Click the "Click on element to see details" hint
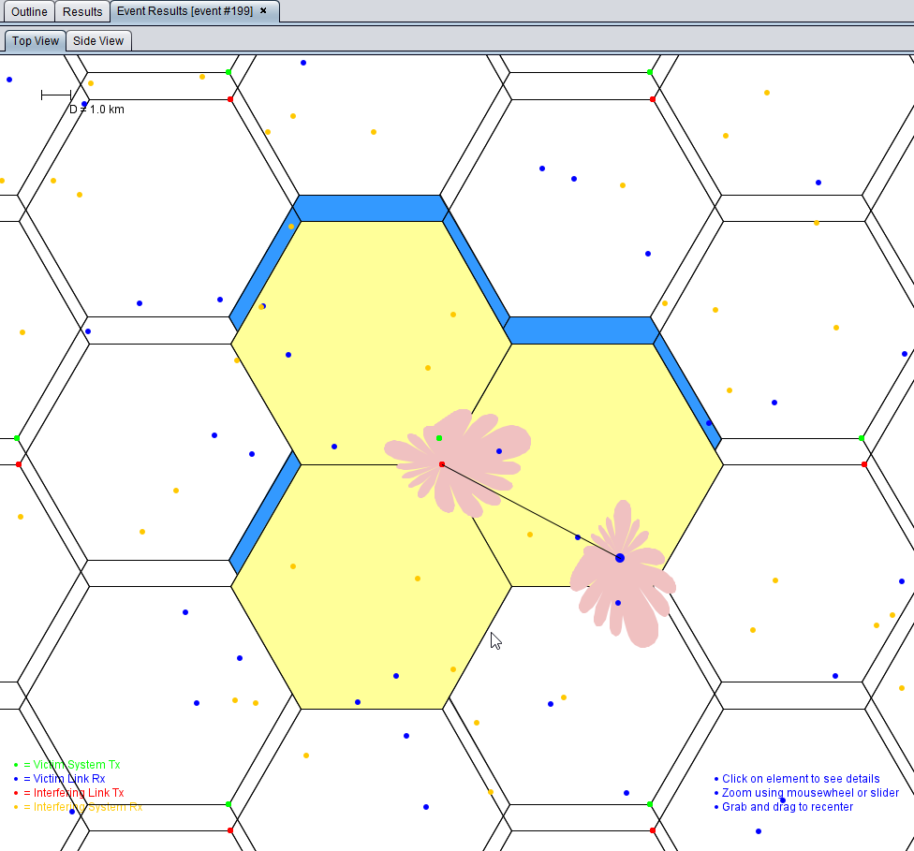 click(801, 778)
